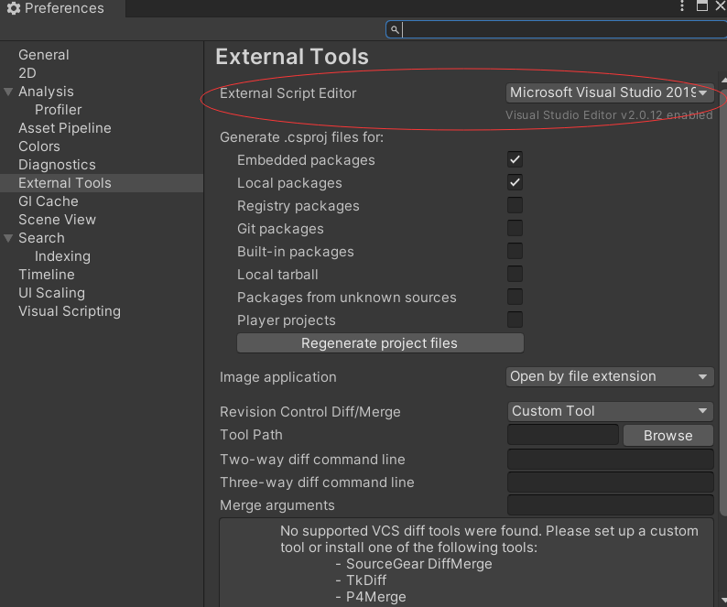Open Image application dropdown

coord(609,376)
